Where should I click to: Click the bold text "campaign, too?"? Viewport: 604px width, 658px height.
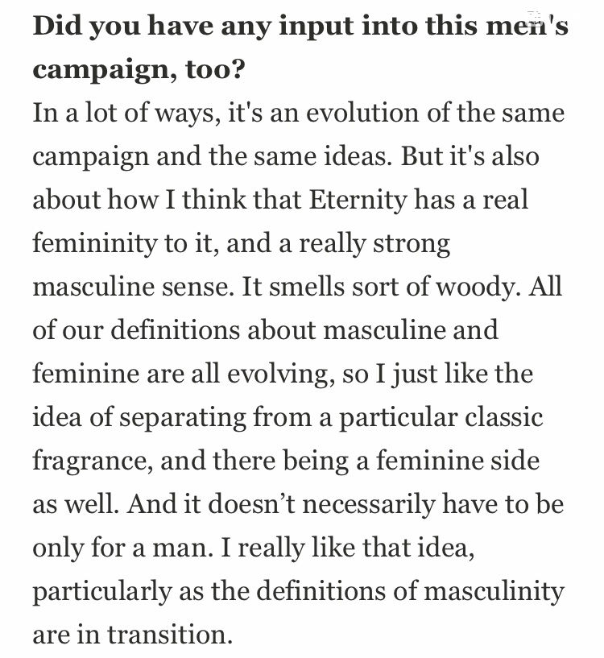141,70
